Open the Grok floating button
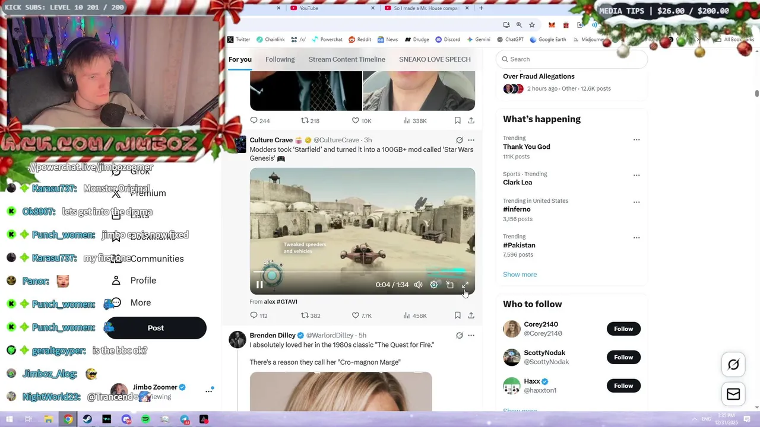 (x=733, y=365)
